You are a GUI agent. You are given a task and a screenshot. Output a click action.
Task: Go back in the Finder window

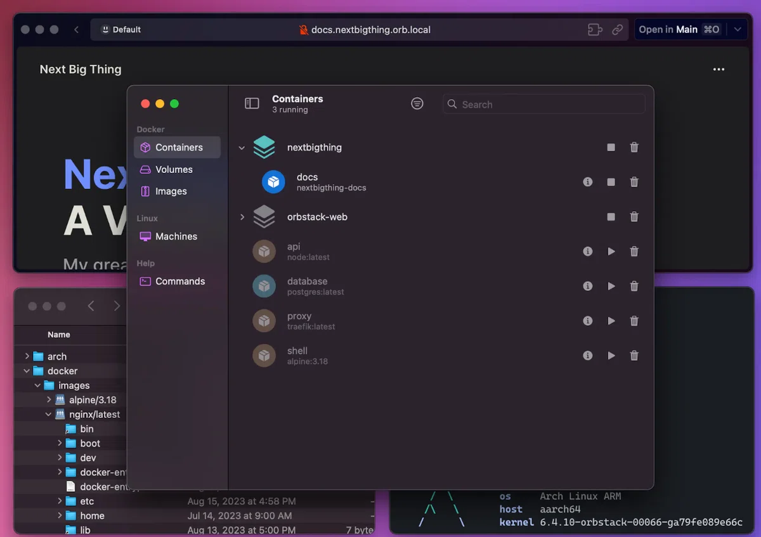click(x=91, y=306)
